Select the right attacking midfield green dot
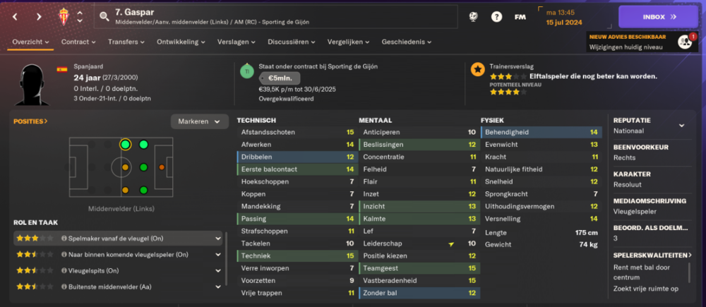Image resolution: width=706 pixels, height=307 pixels. (x=143, y=191)
